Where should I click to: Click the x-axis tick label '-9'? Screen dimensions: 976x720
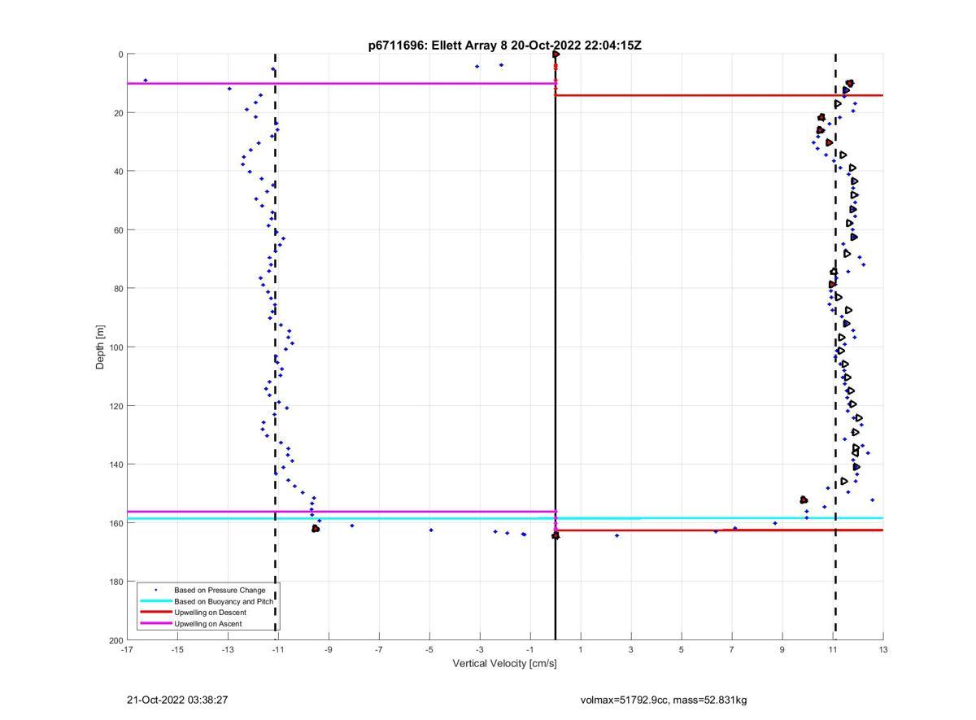(x=329, y=650)
